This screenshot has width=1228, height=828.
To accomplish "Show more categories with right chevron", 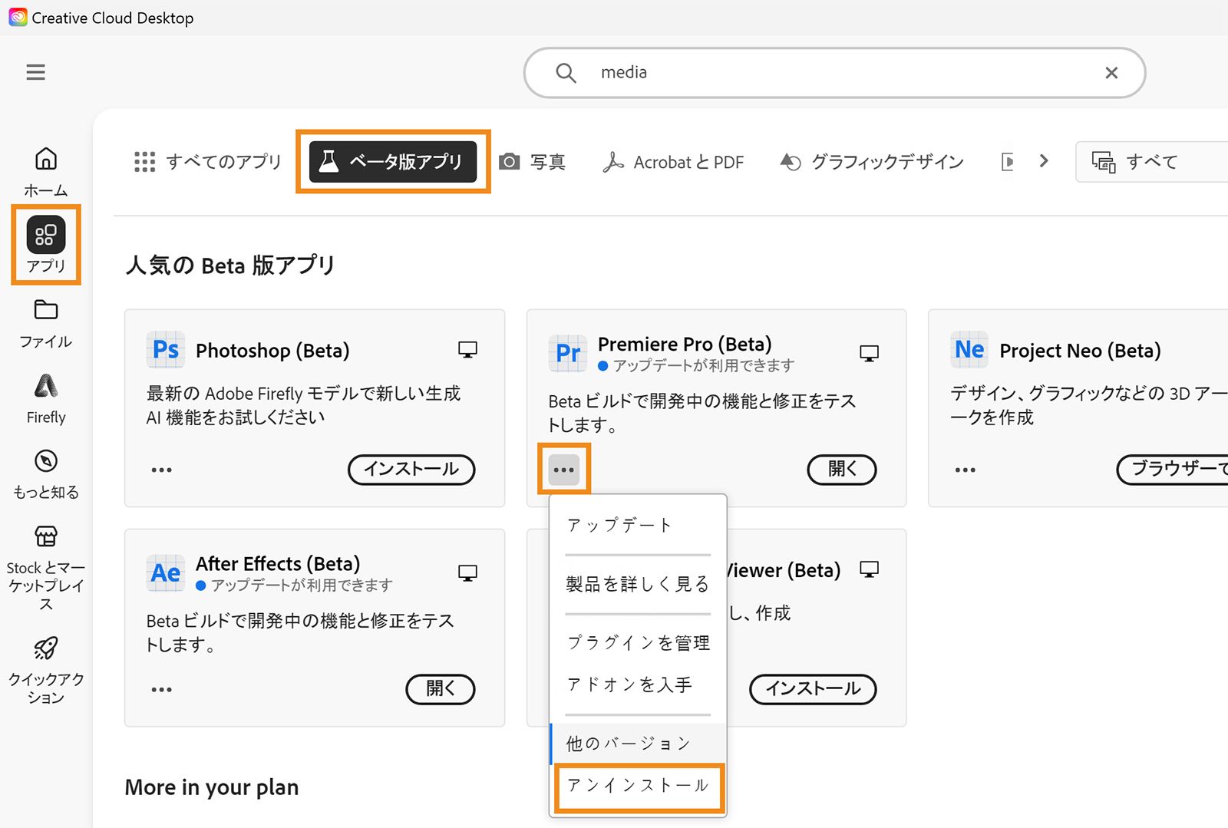I will 1044,161.
